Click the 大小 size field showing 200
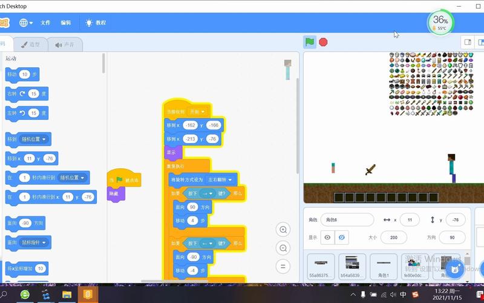 (394, 238)
